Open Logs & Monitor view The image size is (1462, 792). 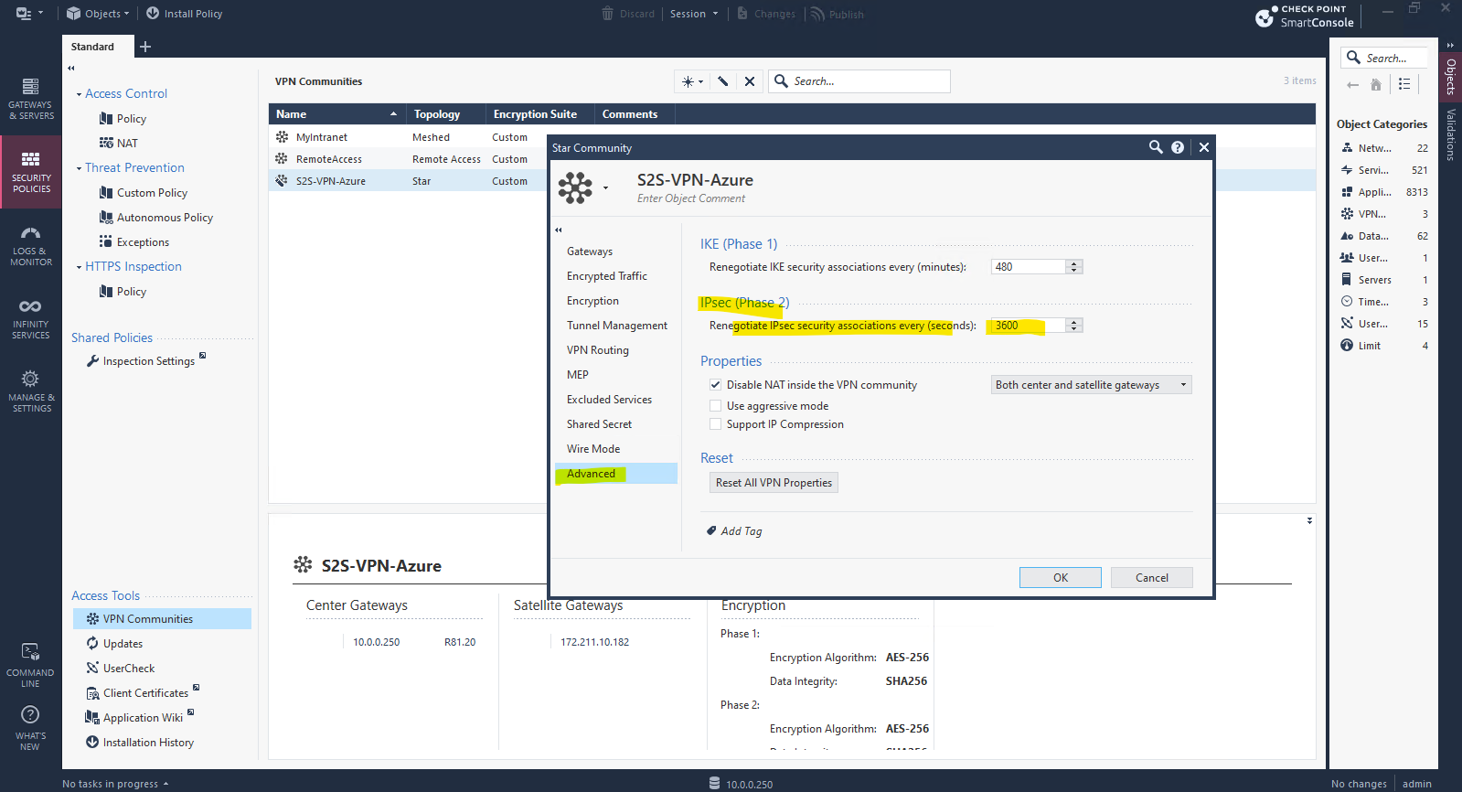(30, 245)
